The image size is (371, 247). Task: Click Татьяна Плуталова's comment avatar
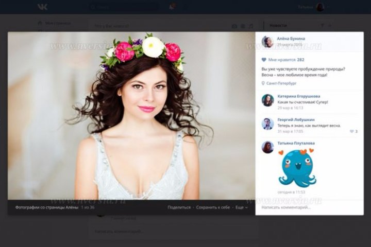(267, 147)
